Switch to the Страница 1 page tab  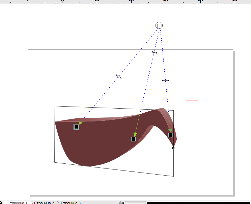(x=17, y=203)
